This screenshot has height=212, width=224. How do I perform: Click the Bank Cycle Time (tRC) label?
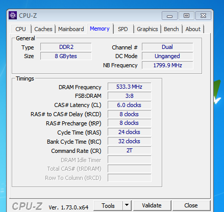74,142
